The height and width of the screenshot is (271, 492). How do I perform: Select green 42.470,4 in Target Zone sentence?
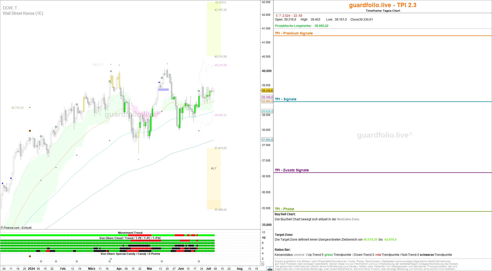[390, 240]
